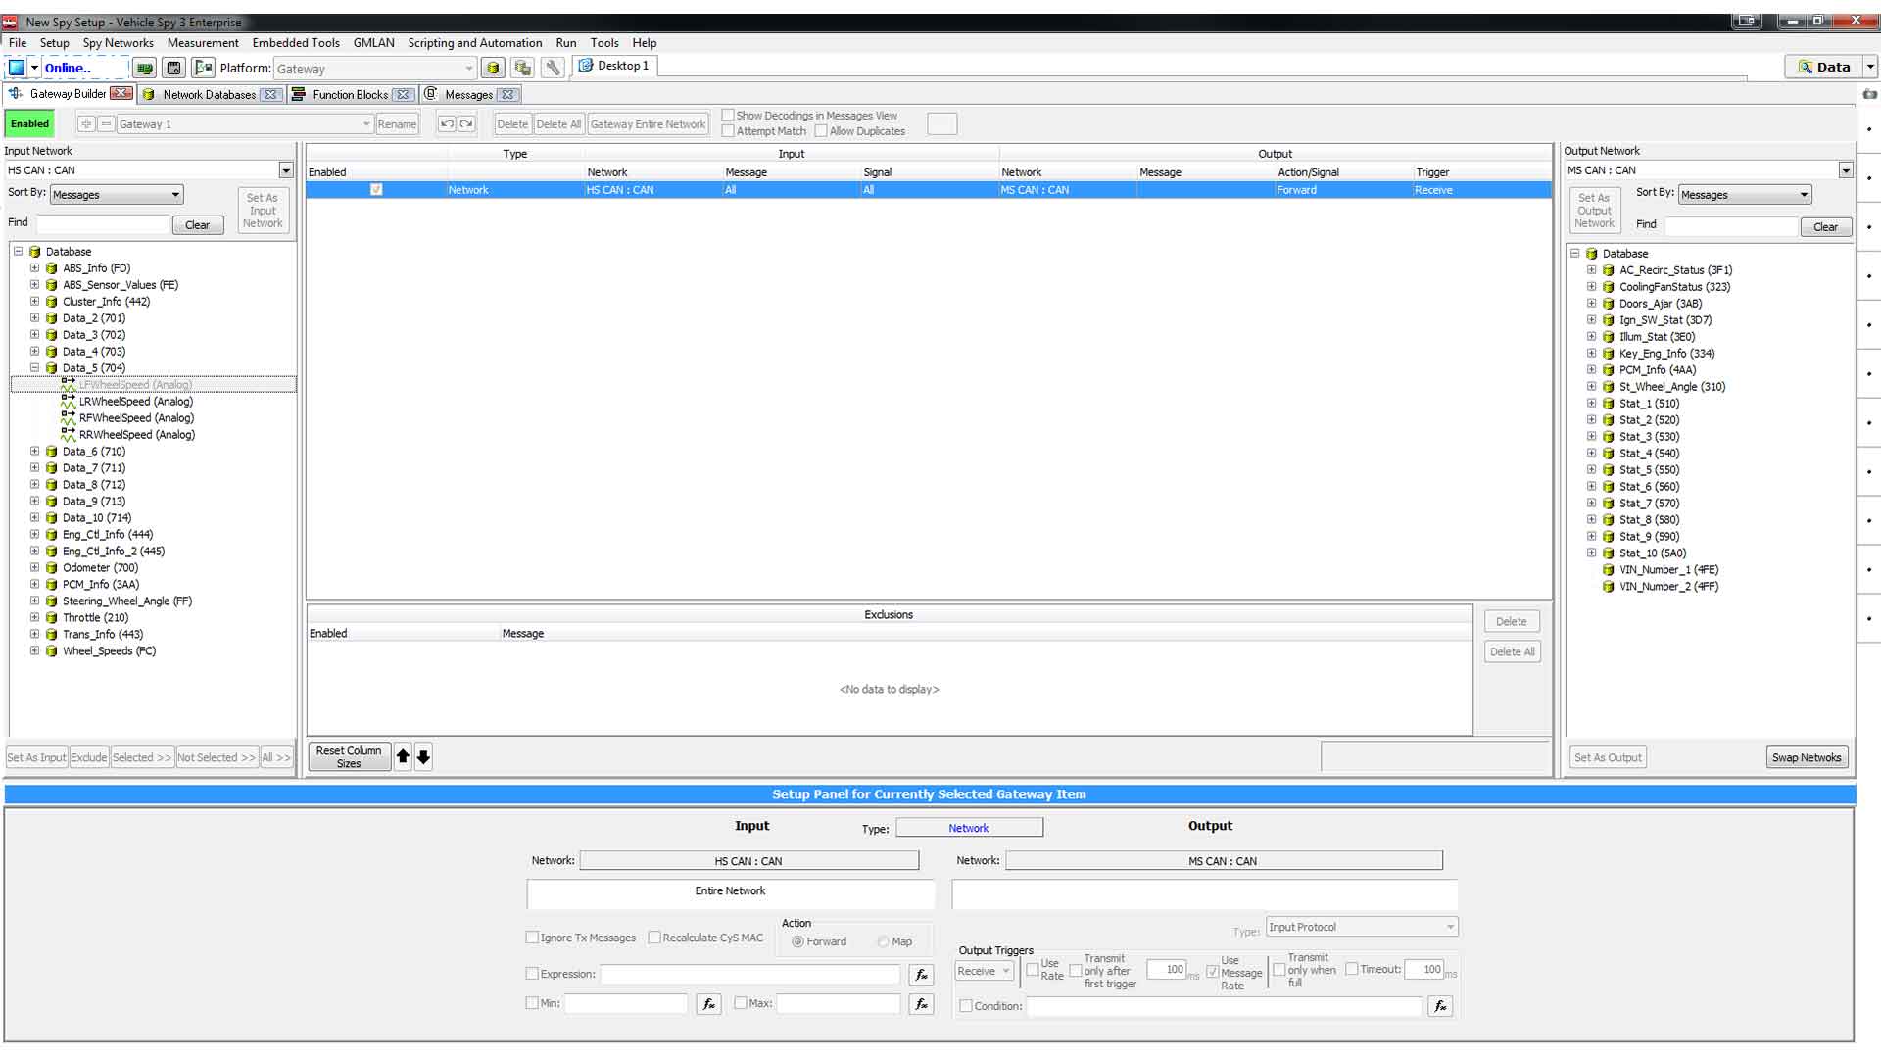This screenshot has height=1058, width=1881.
Task: Click the save disk toolbar icon
Action: pos(173,68)
